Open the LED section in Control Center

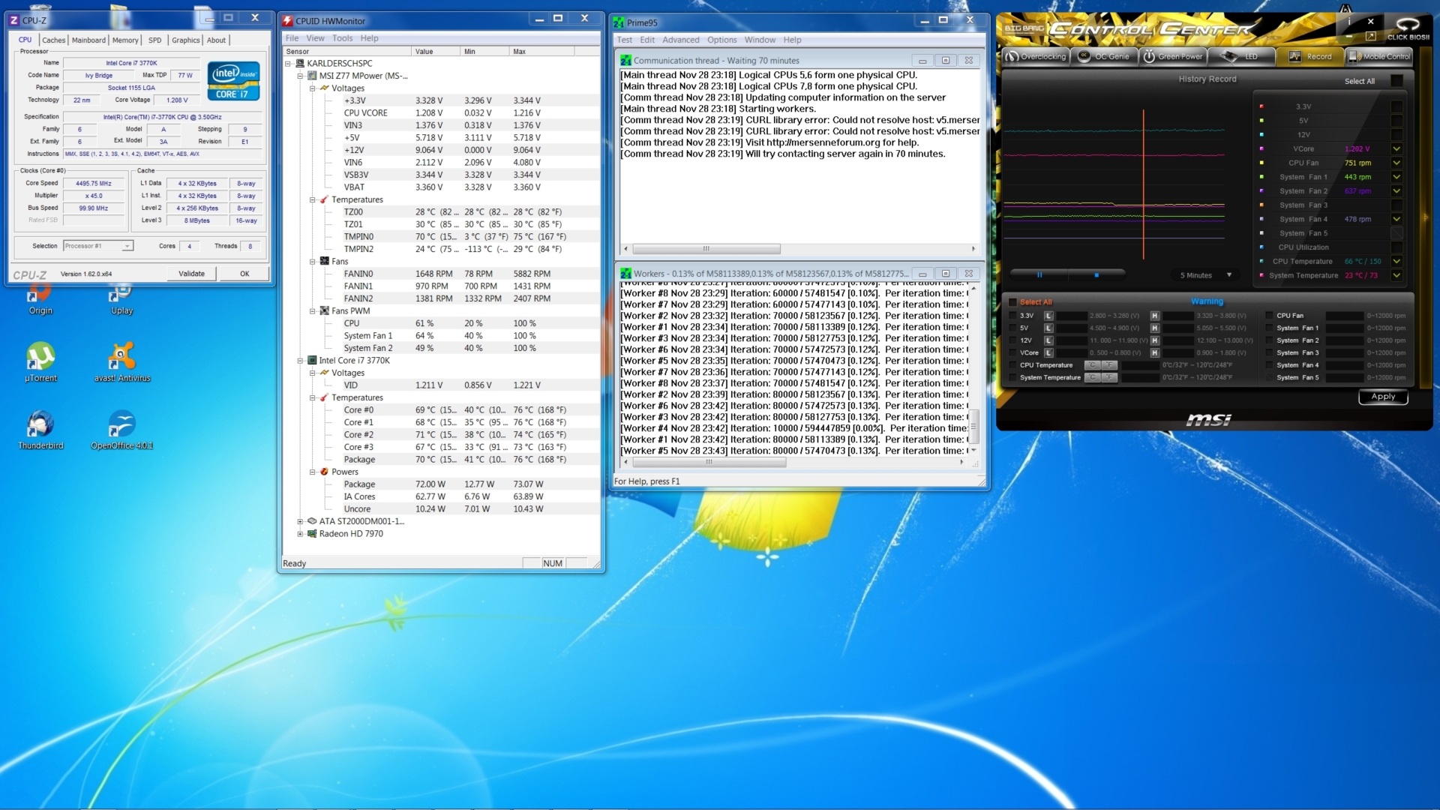pos(1240,56)
